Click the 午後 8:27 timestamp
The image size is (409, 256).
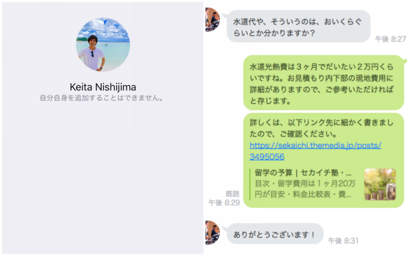pos(391,39)
